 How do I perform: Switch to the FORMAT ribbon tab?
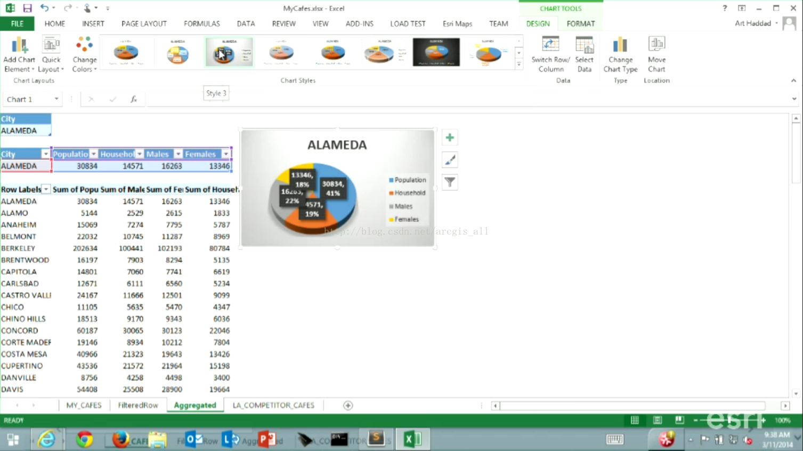[580, 24]
